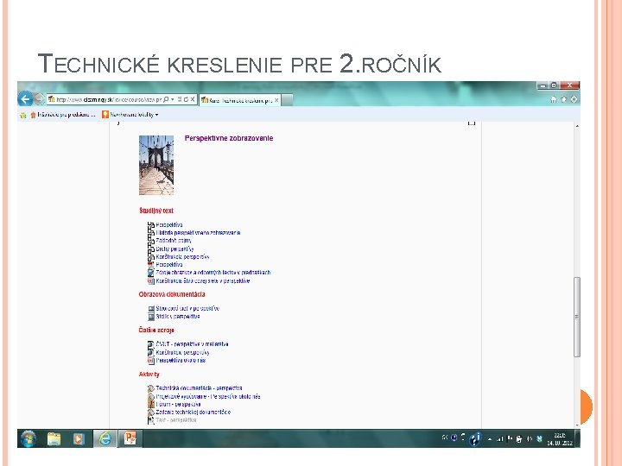622x466 pixels.
Task: Click the Aktivity section heading
Action: 149,374
